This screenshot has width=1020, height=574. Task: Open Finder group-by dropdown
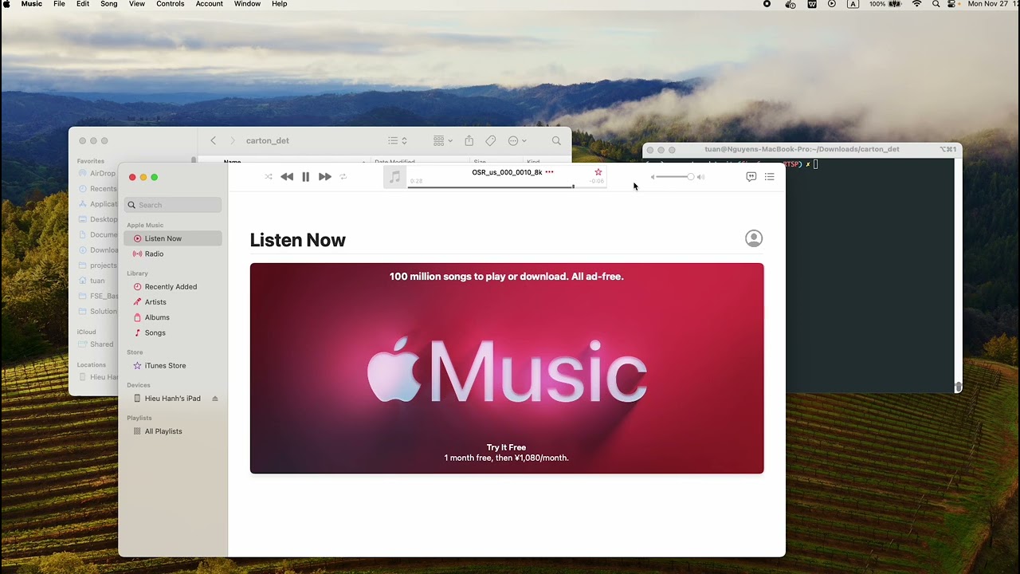click(443, 141)
